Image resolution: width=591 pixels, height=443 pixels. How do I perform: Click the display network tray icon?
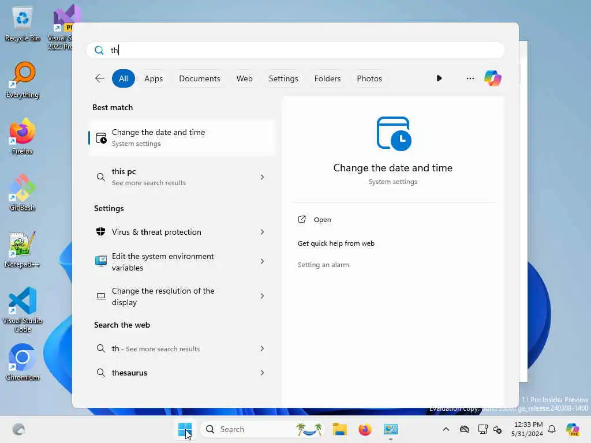pos(482,429)
